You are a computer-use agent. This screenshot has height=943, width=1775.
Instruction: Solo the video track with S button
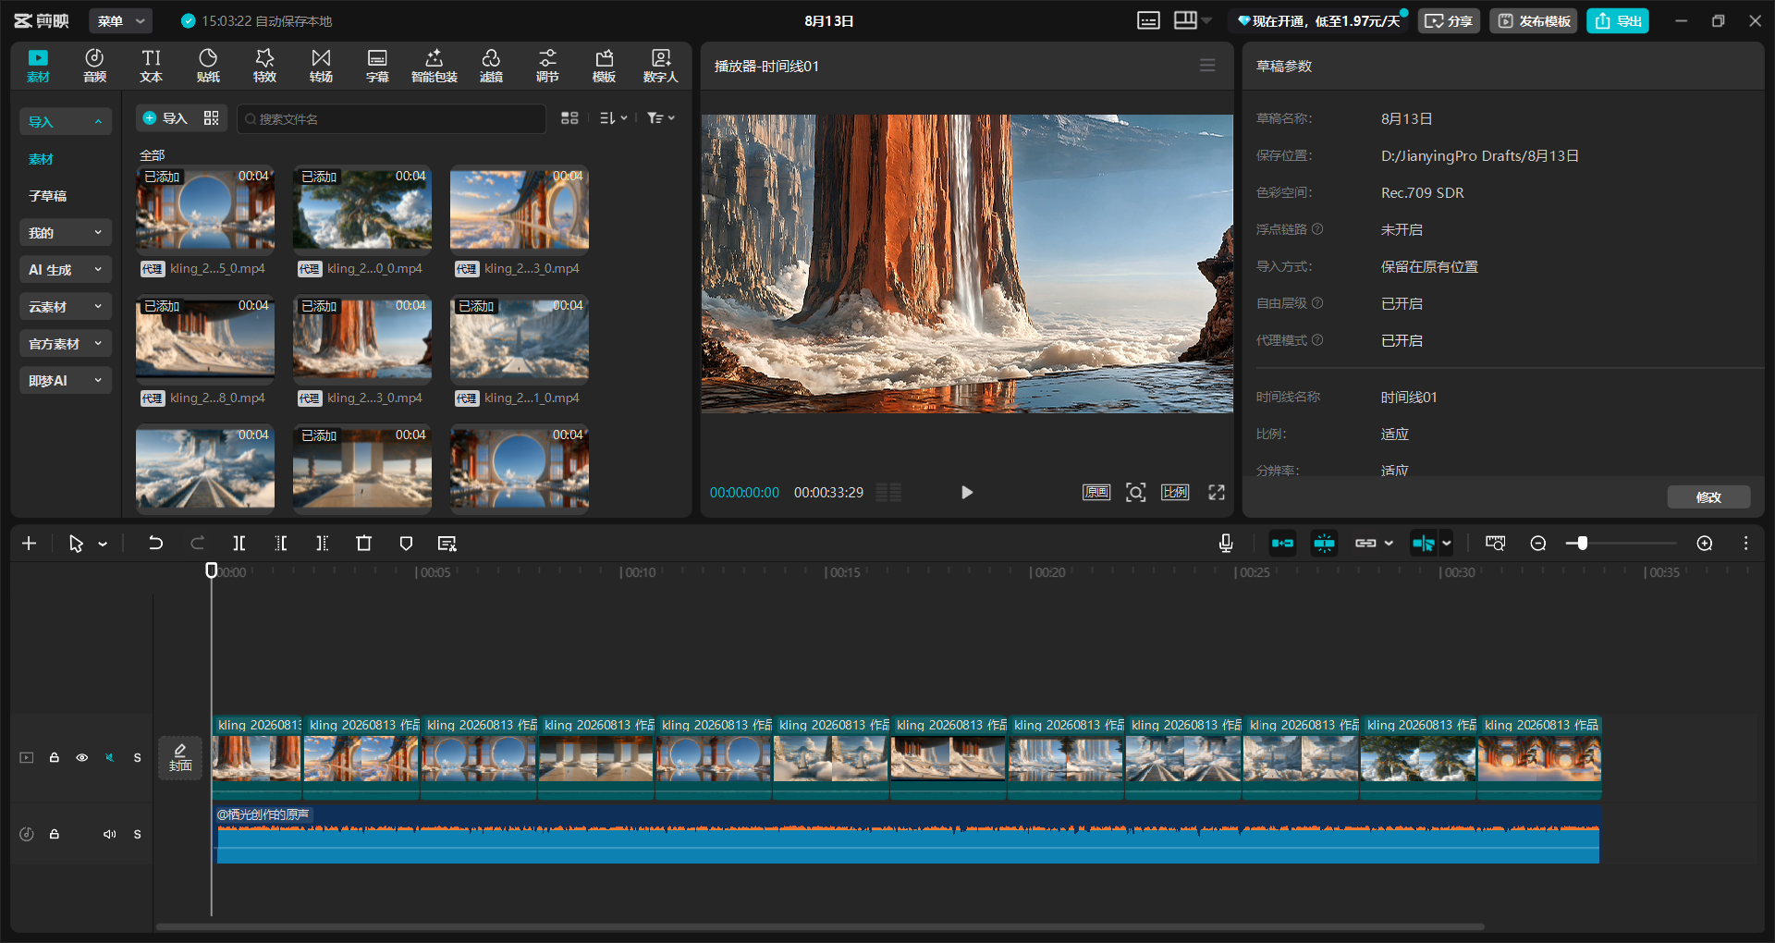click(138, 758)
